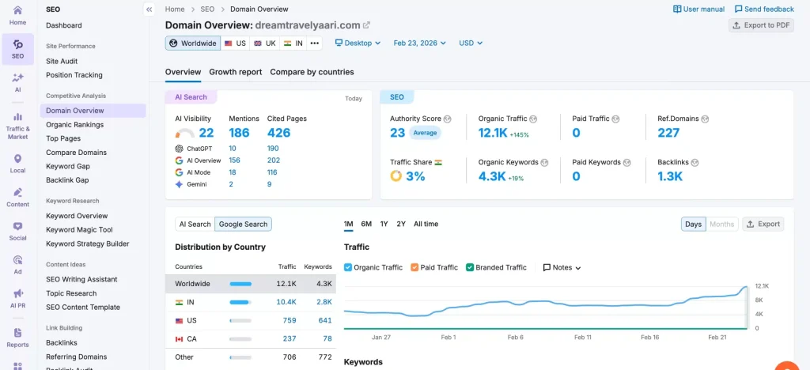
Task: Switch to Growth report tab
Action: [x=236, y=72]
